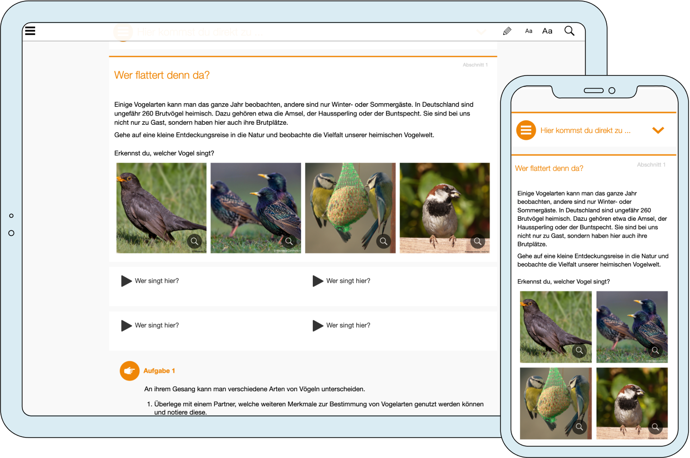Open the sparrow thumbnail on the phone
The width and height of the screenshot is (690, 458).
click(x=655, y=427)
